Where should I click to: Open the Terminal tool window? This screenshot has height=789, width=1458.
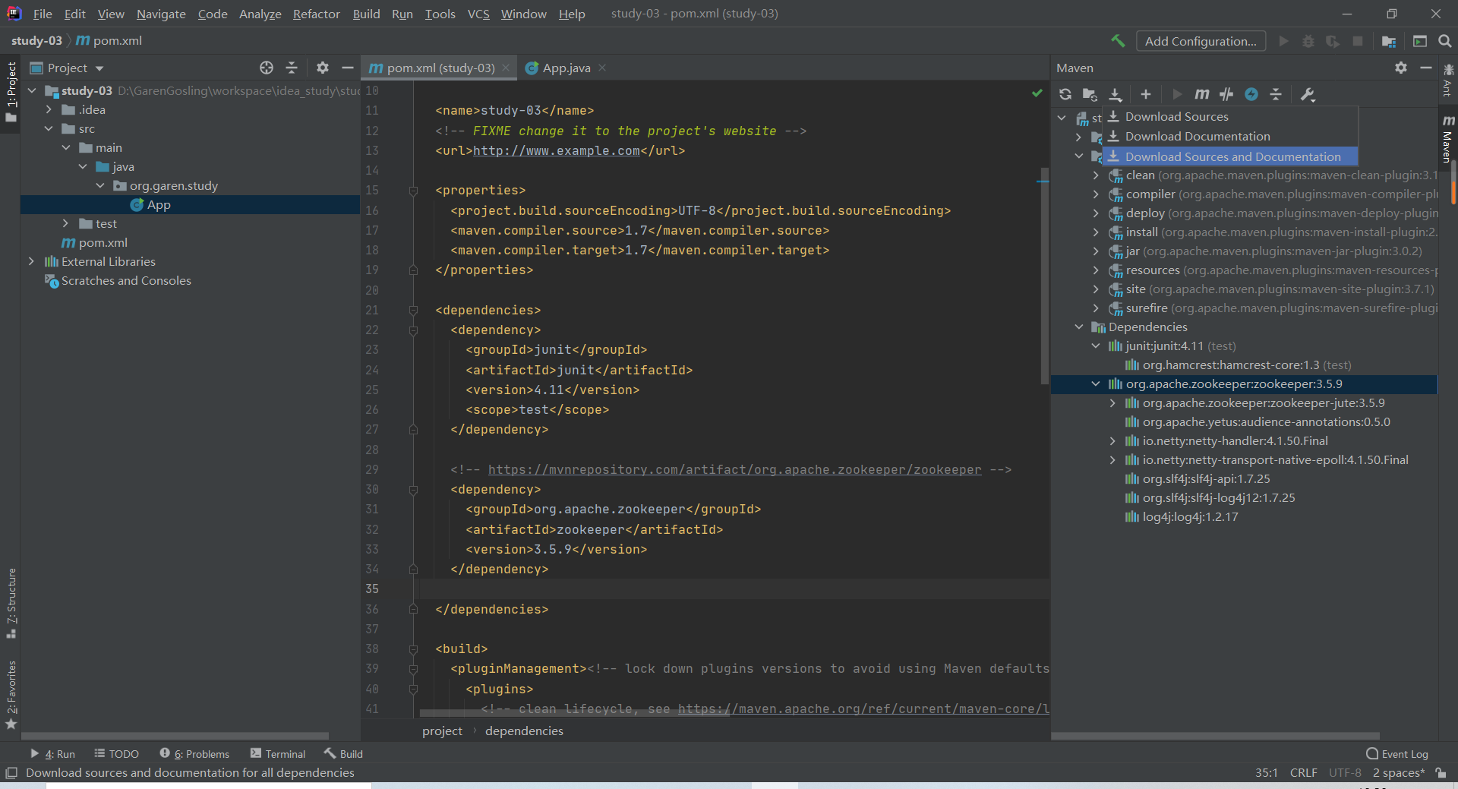(x=278, y=753)
